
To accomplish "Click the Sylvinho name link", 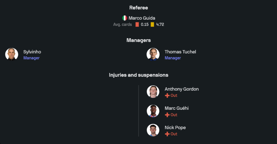I will click(32, 52).
